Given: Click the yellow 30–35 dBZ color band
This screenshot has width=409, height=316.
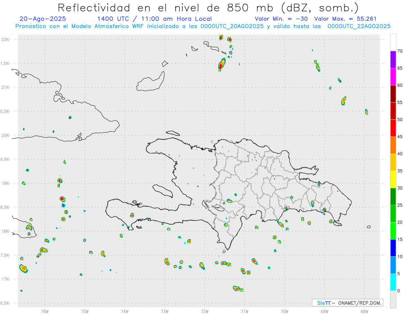Looking at the screenshot, I should (x=393, y=179).
